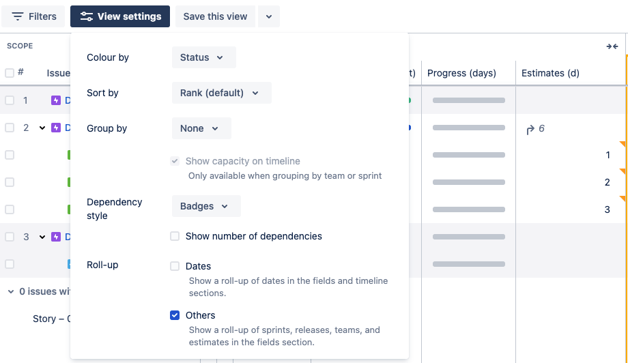Open the Colour by Status dropdown

pyautogui.click(x=203, y=57)
